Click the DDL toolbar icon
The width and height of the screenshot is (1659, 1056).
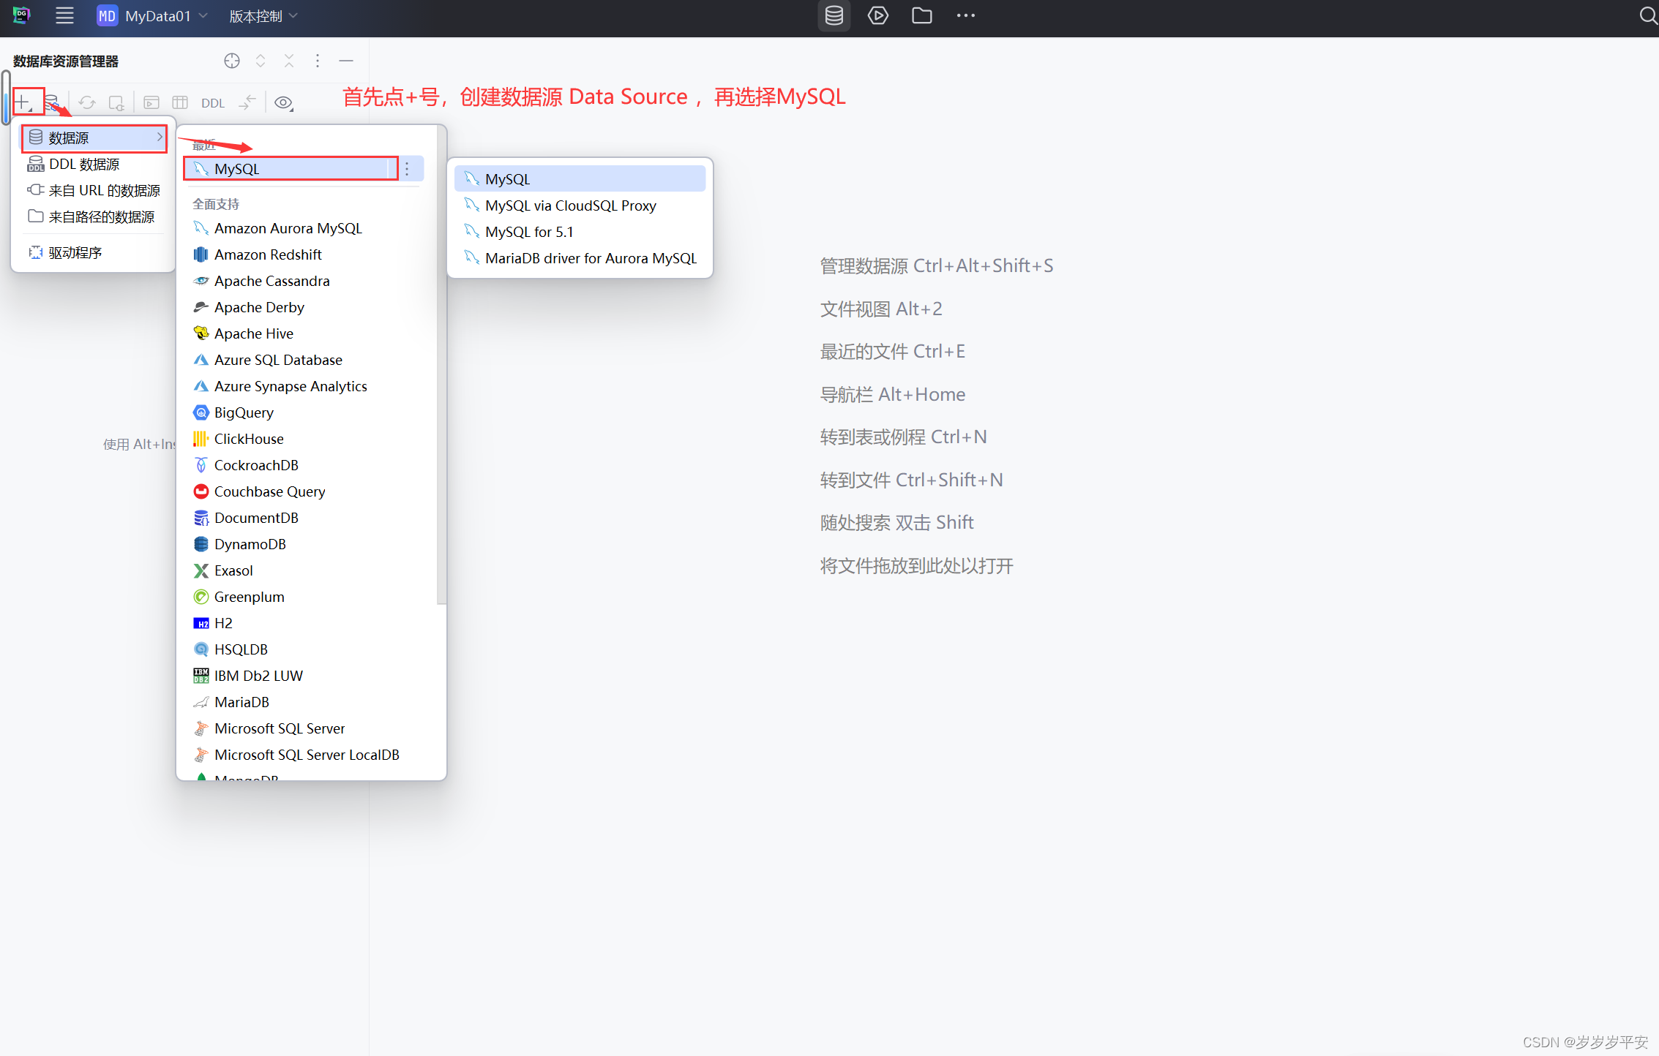[212, 102]
